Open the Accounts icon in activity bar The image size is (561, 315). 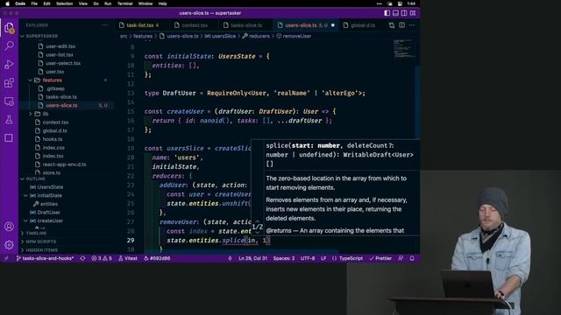click(9, 227)
